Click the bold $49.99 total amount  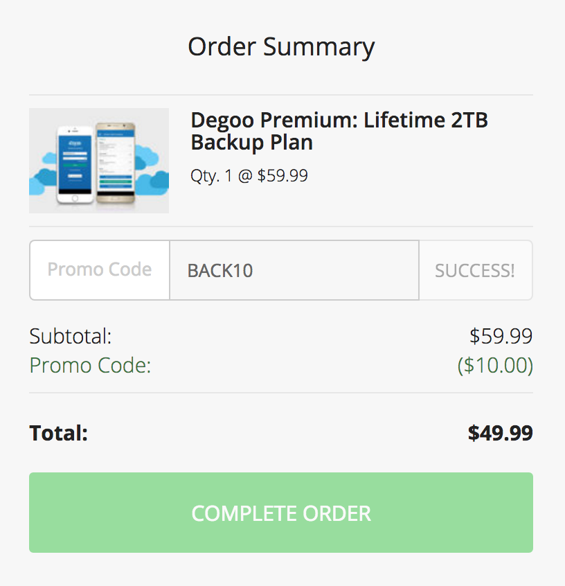coord(501,433)
